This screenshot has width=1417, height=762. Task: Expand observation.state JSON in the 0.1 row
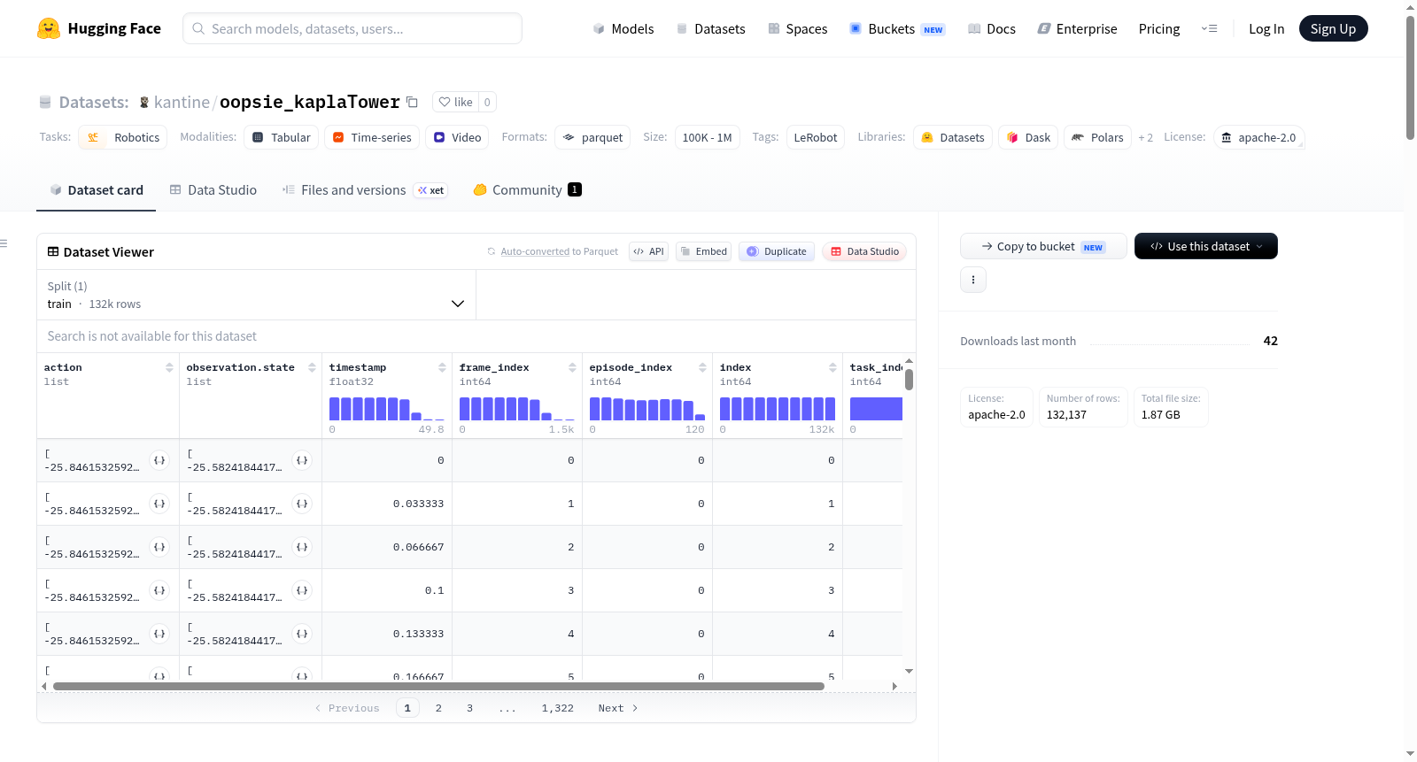[x=302, y=590]
